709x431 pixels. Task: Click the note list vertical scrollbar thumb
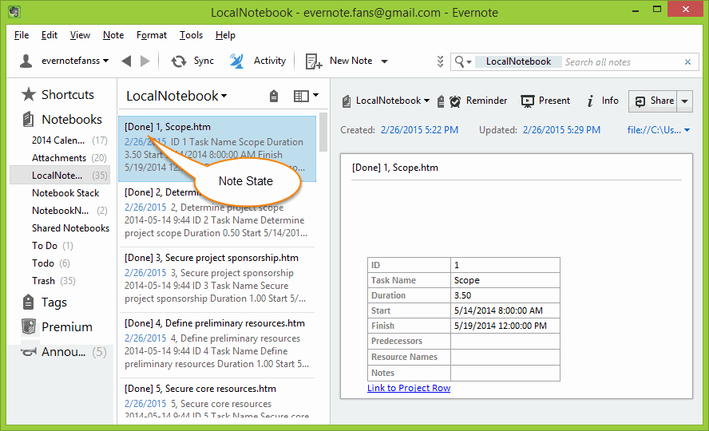(x=323, y=132)
